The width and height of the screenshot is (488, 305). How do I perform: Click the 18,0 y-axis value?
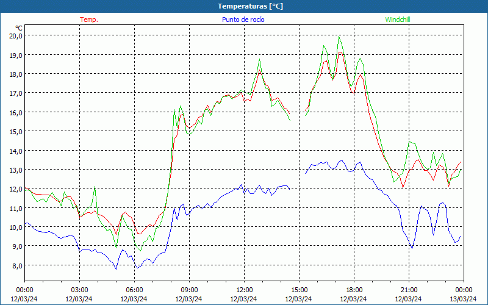[16, 74]
